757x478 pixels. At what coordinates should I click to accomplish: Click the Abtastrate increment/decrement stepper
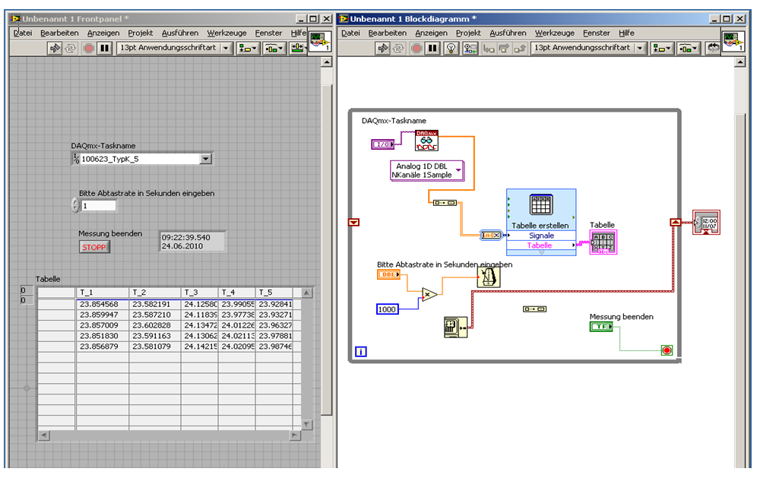click(74, 205)
